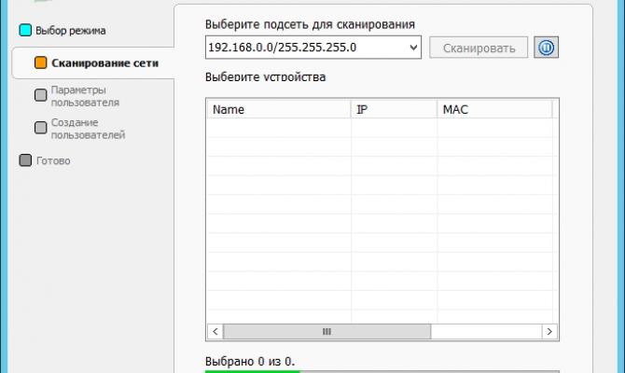This screenshot has height=373, width=625.
Task: Click the horizontal scrollbar thumb in device list
Action: tap(326, 331)
